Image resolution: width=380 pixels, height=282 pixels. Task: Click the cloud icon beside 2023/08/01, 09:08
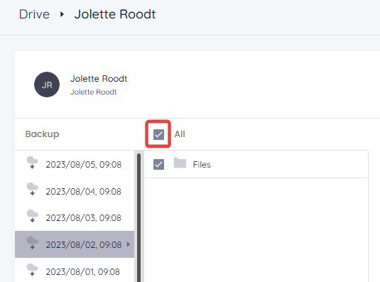coord(32,270)
